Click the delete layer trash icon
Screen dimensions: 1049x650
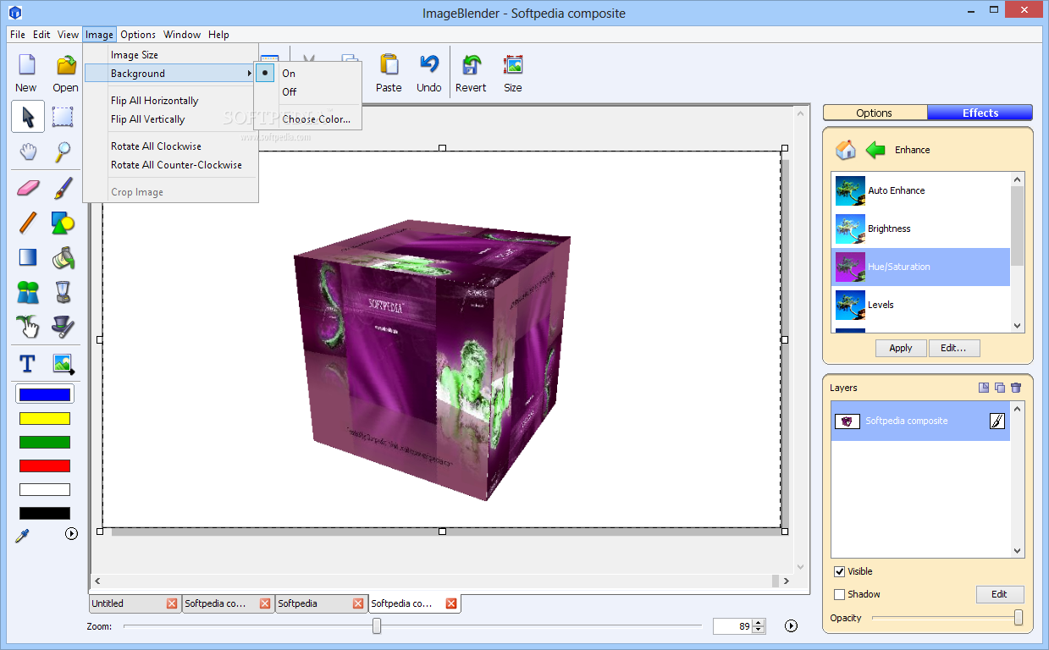(1016, 388)
